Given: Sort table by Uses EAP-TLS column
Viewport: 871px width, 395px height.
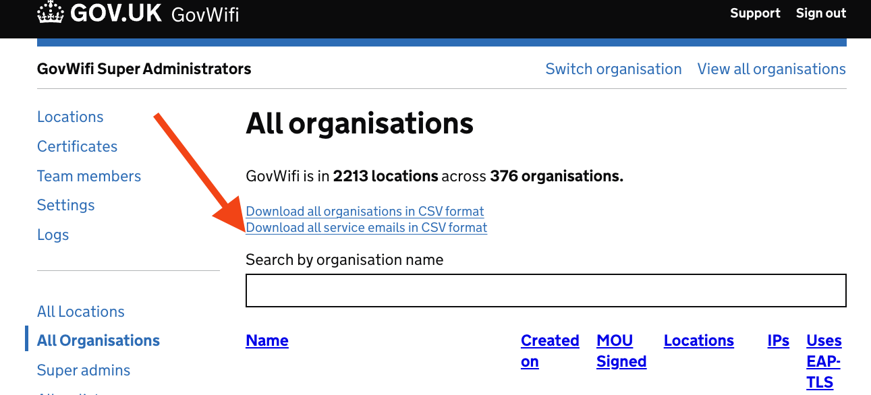Looking at the screenshot, I should pos(824,361).
